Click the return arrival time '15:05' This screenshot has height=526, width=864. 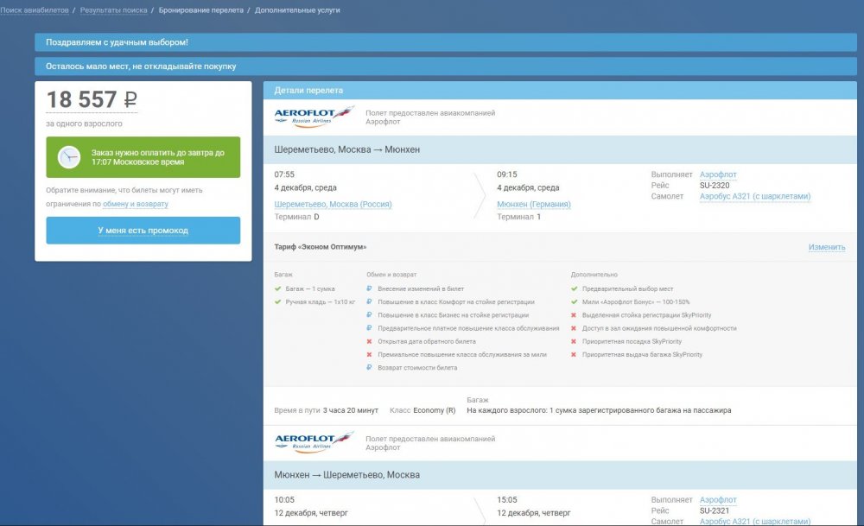[x=507, y=499]
